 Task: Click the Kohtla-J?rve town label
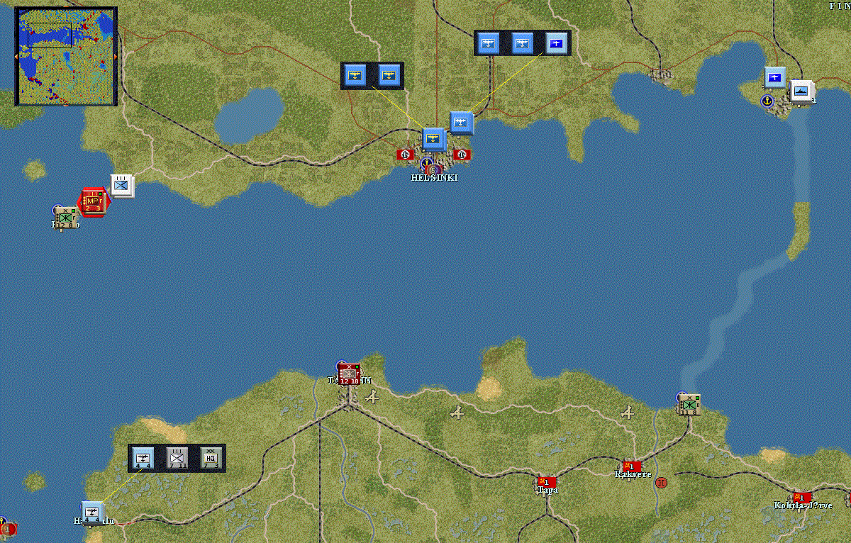(803, 505)
